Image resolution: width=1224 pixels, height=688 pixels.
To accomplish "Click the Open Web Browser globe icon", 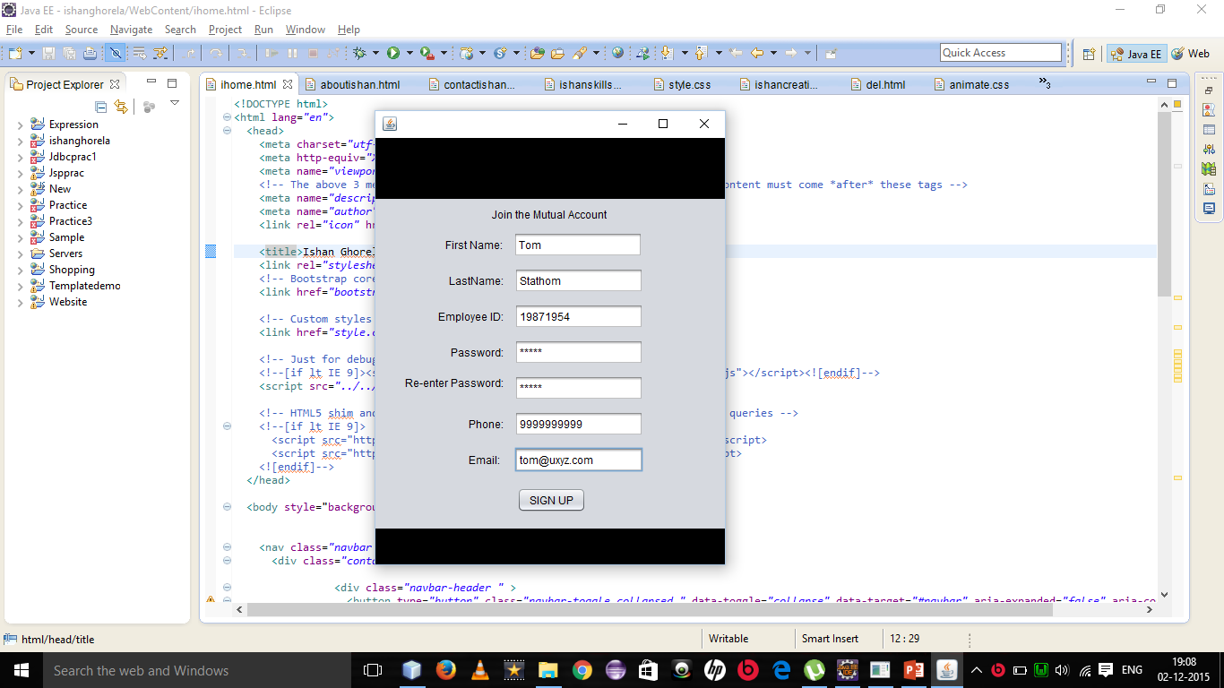I will pyautogui.click(x=618, y=54).
